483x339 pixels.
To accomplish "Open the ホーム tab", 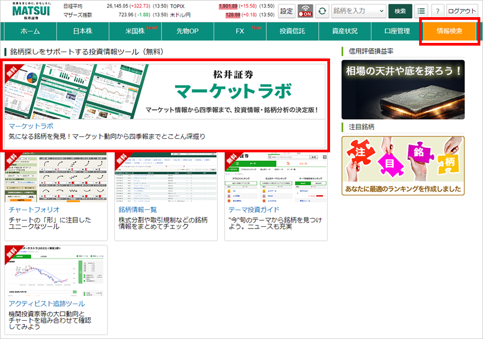I will (x=30, y=31).
